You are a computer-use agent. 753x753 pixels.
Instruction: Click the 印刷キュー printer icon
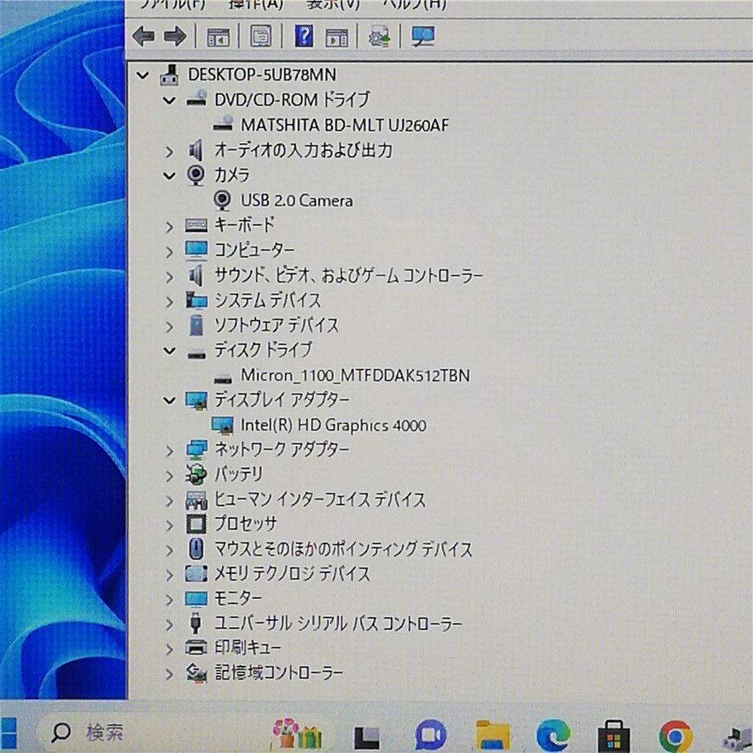196,648
